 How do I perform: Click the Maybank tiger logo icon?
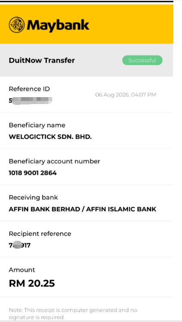click(17, 25)
